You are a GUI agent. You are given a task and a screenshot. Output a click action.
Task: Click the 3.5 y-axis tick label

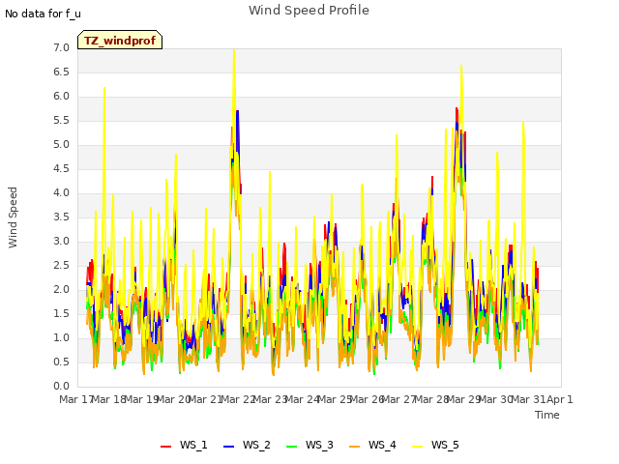click(x=61, y=217)
